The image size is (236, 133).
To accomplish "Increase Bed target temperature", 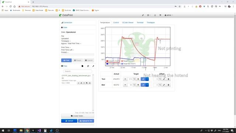I will click(138, 85).
